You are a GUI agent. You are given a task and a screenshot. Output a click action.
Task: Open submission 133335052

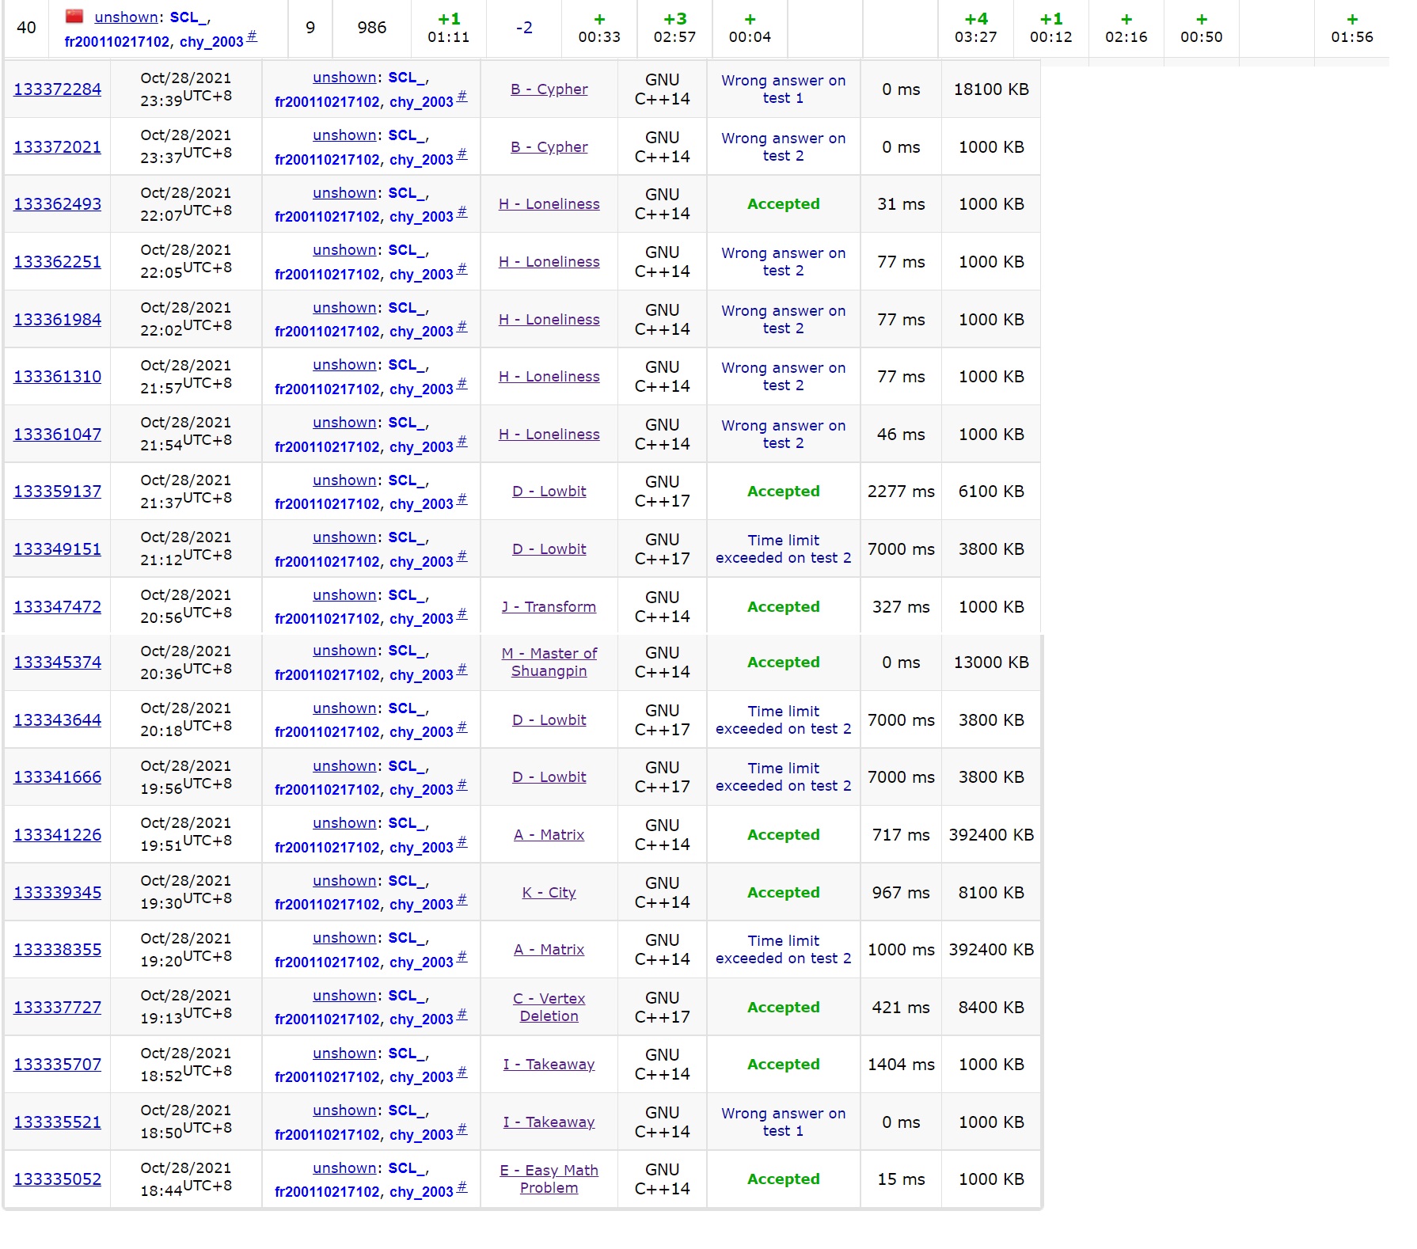[57, 1179]
